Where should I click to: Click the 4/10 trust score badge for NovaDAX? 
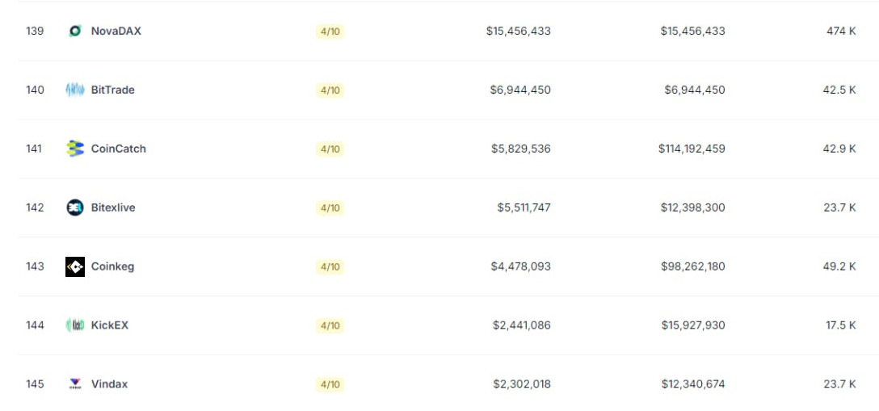coord(330,32)
